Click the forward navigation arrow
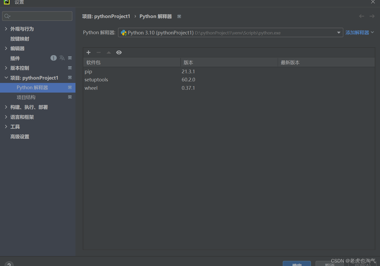 (x=372, y=16)
